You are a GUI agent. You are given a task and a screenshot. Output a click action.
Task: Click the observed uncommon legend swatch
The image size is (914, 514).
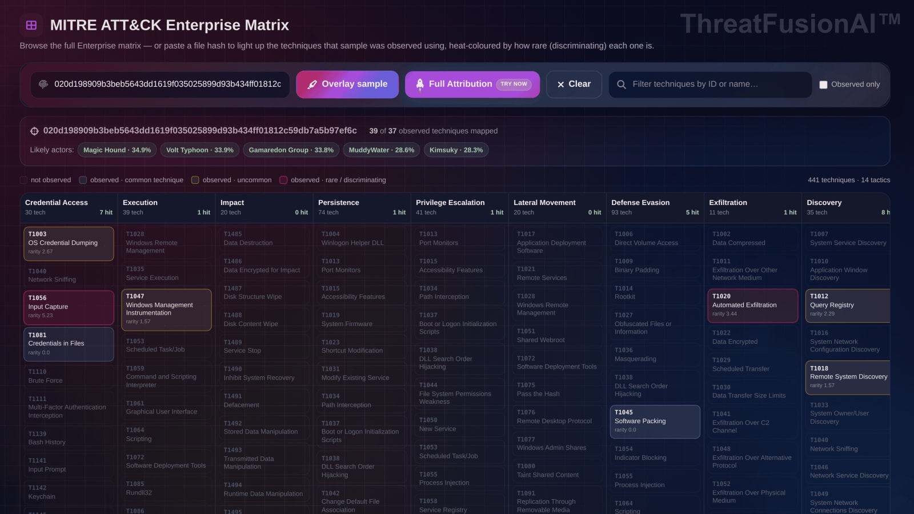(x=195, y=180)
